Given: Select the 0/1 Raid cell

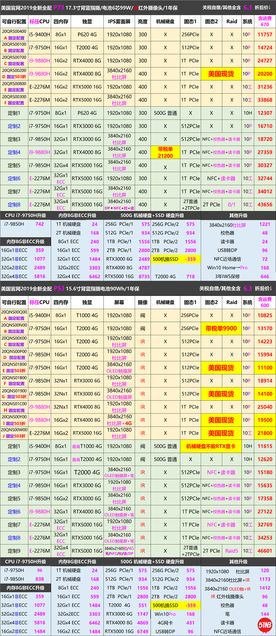Looking at the screenshot, I should pyautogui.click(x=231, y=205).
